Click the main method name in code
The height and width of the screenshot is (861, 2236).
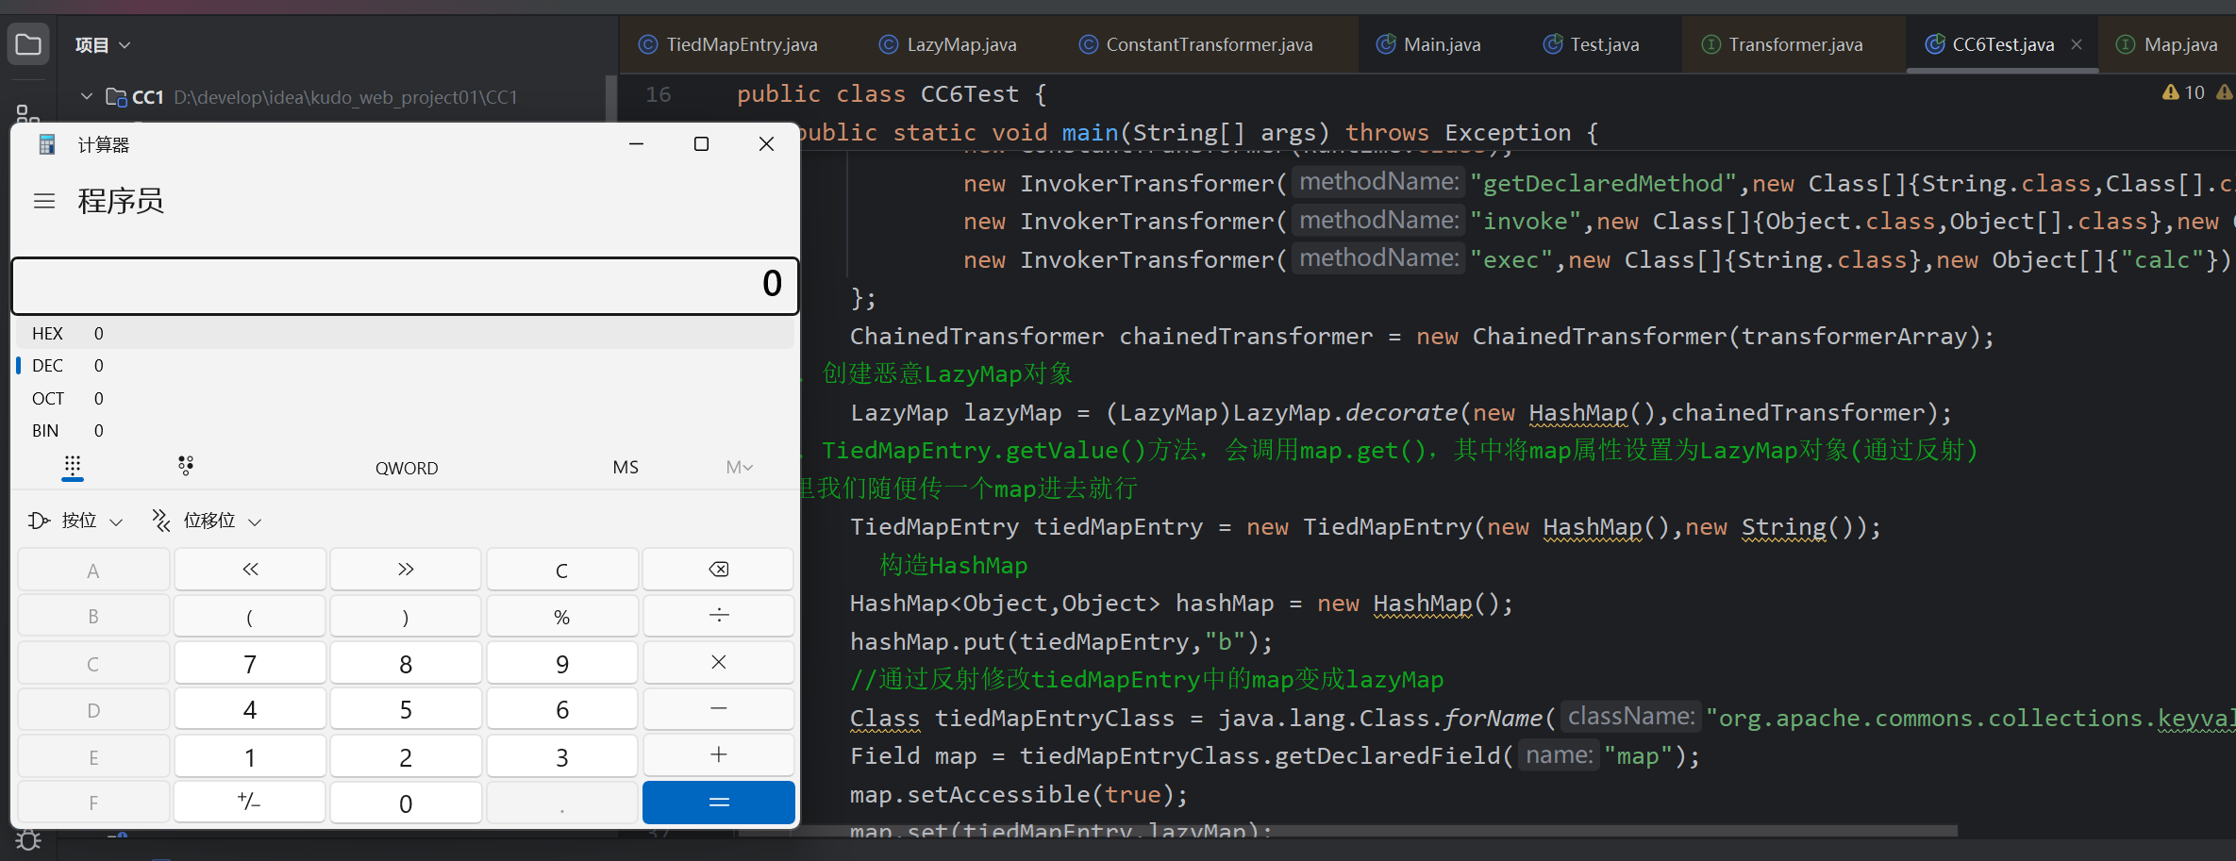(x=1090, y=133)
